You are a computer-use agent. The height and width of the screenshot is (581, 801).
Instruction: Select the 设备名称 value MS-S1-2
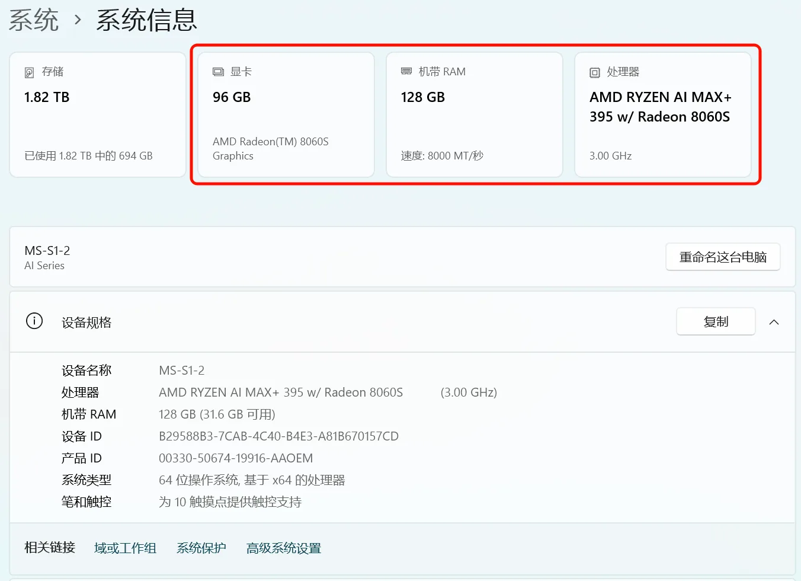(x=182, y=371)
